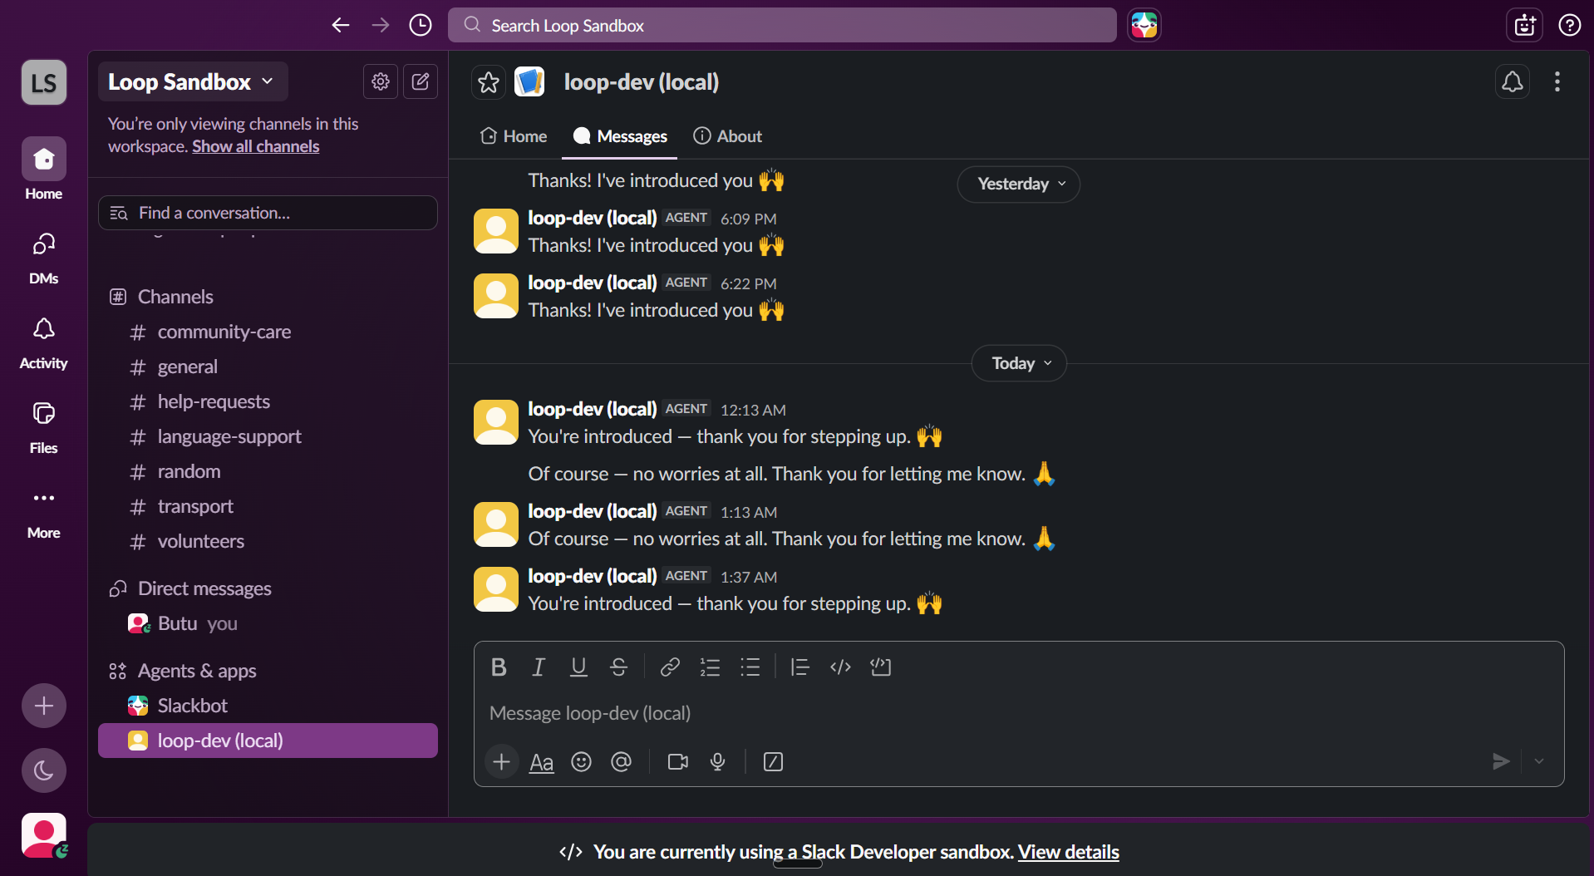Open the Today date dropdown
Image resolution: width=1594 pixels, height=876 pixels.
tap(1019, 363)
